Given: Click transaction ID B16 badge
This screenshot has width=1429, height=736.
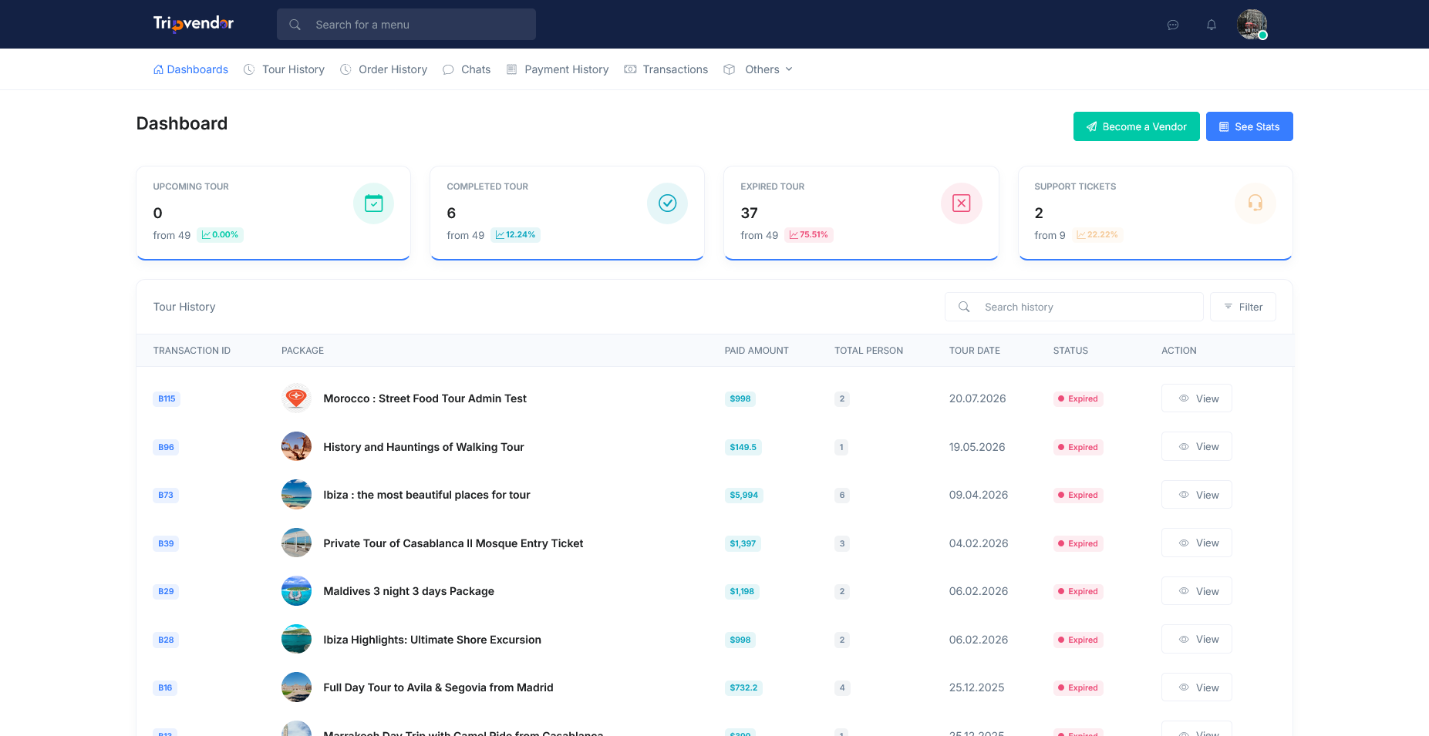Looking at the screenshot, I should [x=165, y=687].
